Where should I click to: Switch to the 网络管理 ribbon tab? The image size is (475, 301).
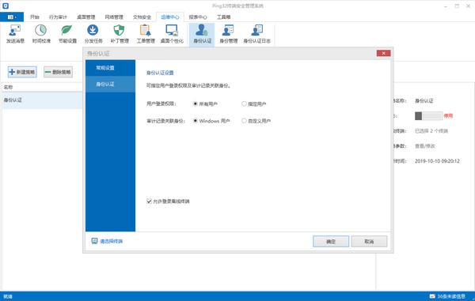click(x=114, y=17)
